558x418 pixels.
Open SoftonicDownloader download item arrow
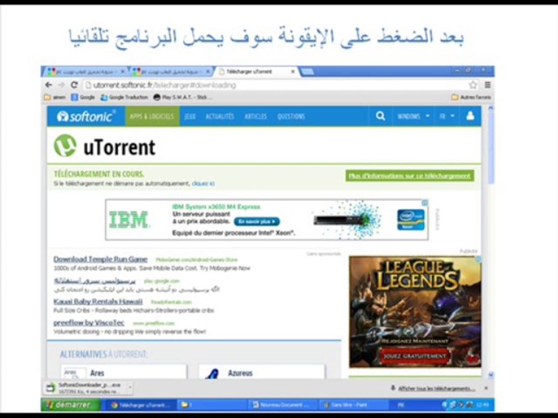tap(130, 388)
